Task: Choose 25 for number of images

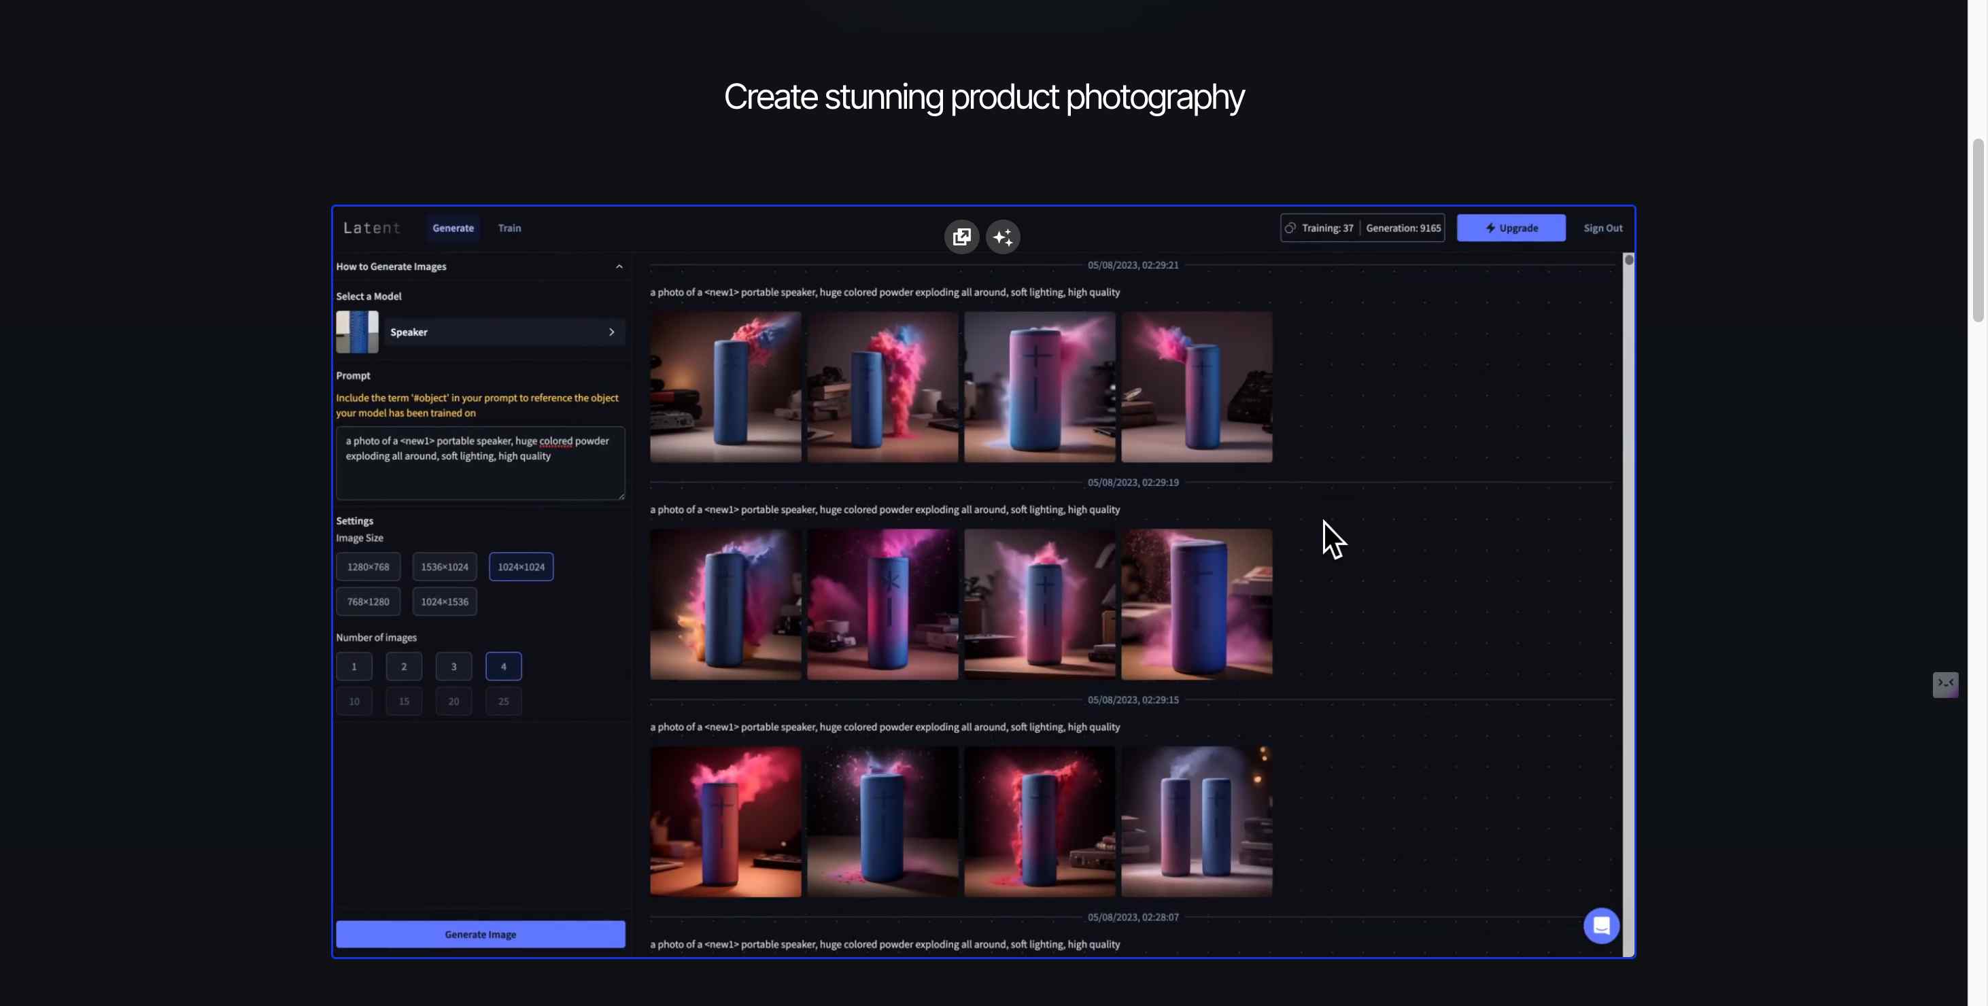Action: 503,701
